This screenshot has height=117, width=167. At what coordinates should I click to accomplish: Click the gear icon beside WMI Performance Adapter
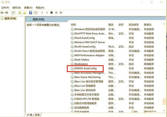72,55
